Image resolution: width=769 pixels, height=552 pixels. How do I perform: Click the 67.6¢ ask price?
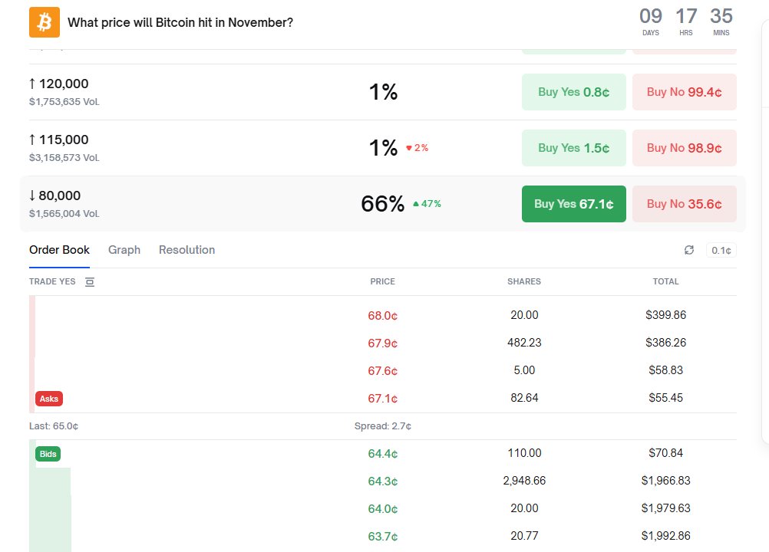click(382, 371)
